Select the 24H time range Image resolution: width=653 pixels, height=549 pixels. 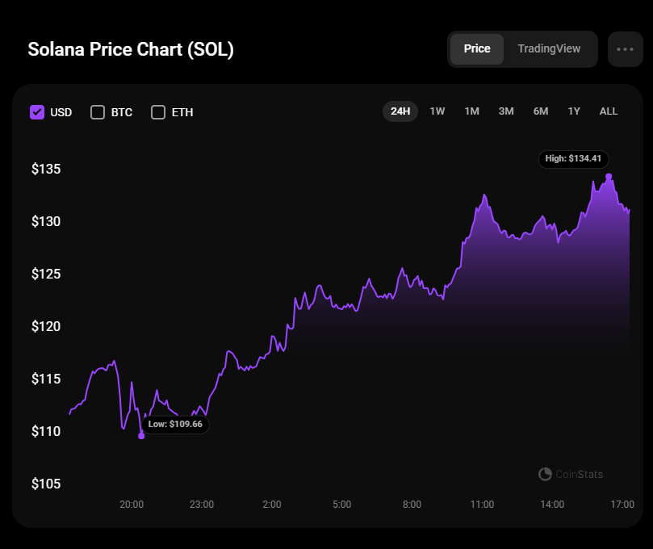click(400, 111)
